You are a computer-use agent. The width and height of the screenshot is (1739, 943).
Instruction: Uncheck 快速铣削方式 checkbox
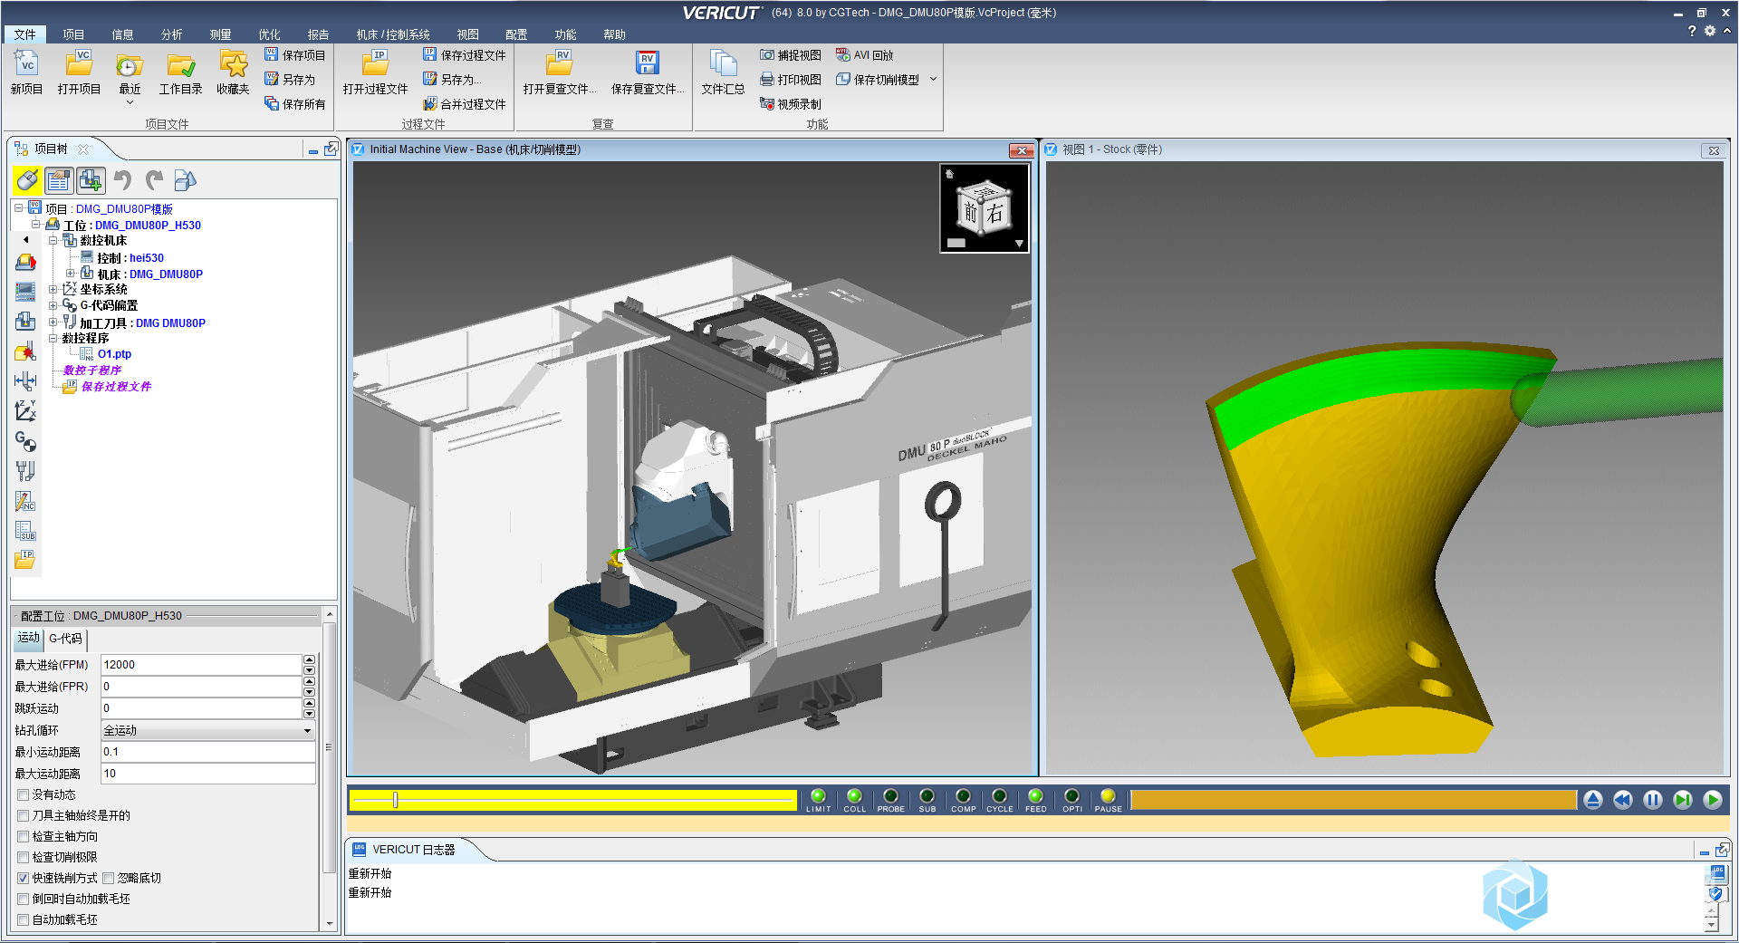click(24, 878)
